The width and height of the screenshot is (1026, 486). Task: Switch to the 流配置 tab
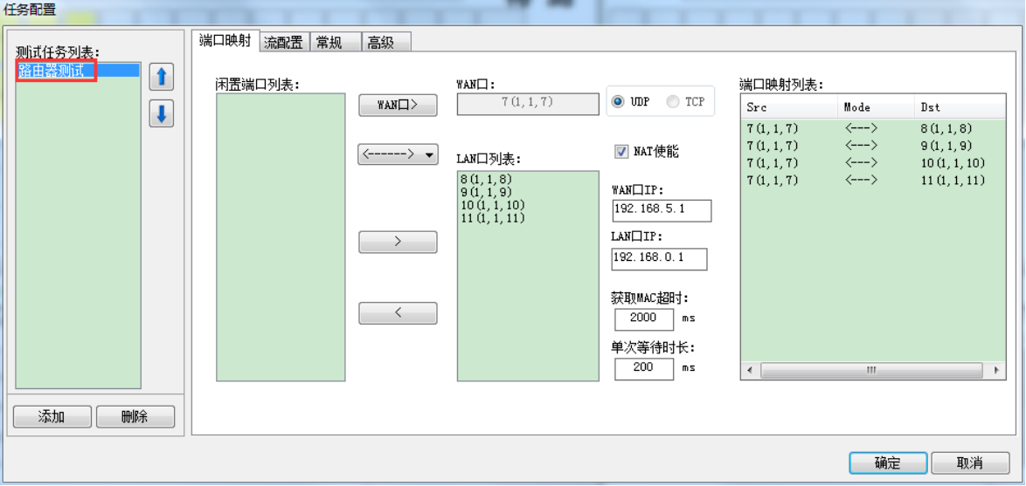tap(284, 42)
